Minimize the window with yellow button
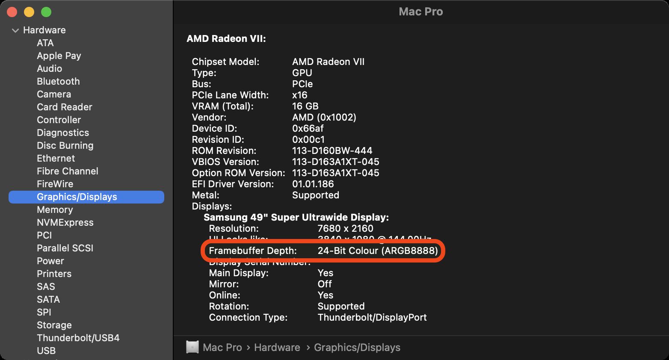This screenshot has height=360, width=669. click(29, 12)
